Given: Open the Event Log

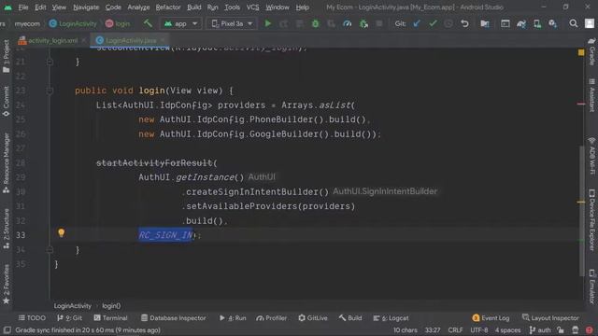Looking at the screenshot, I should (491, 317).
